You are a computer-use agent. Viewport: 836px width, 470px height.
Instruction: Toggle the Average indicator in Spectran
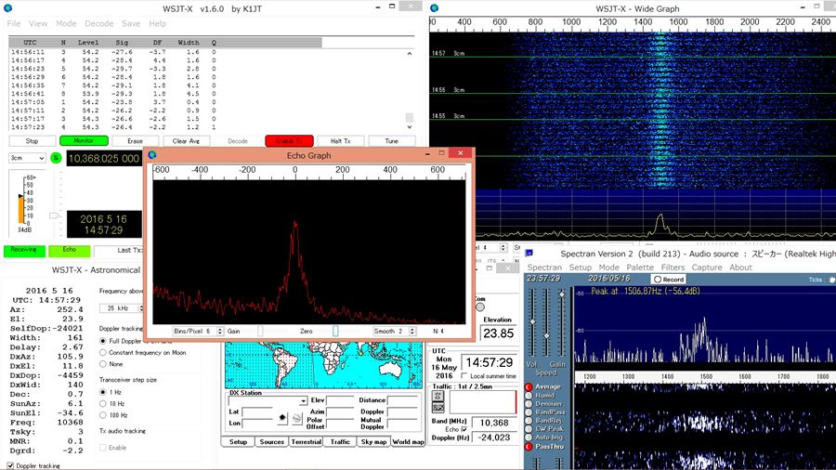coord(529,387)
